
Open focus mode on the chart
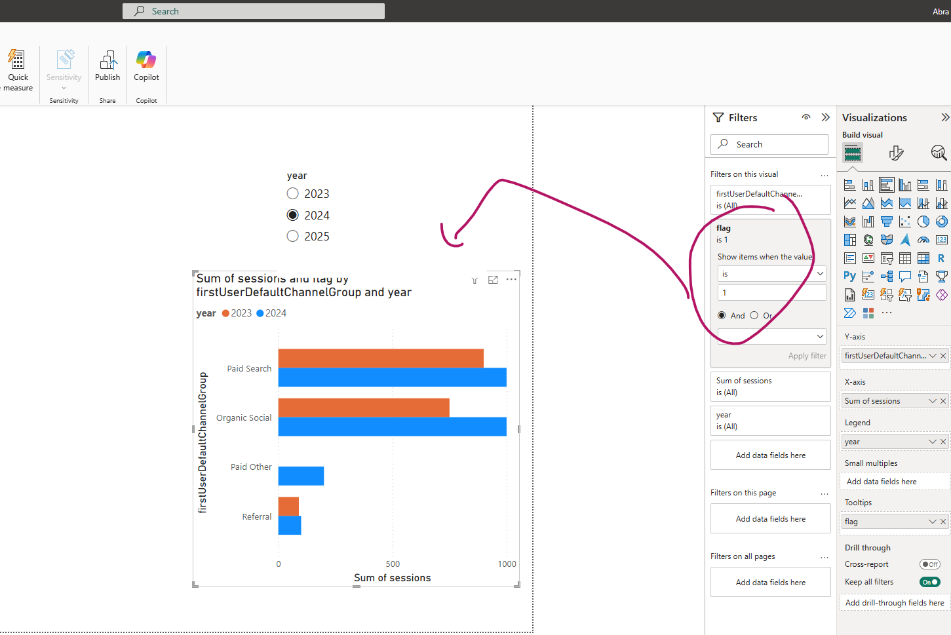[494, 280]
